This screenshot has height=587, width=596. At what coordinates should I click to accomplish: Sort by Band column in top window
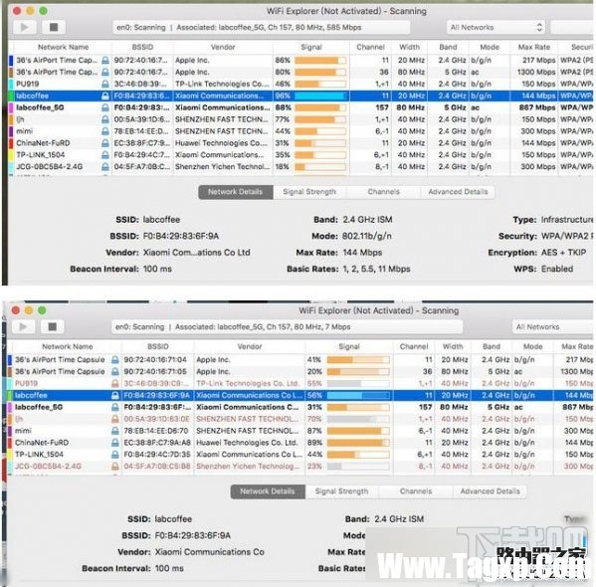448,47
